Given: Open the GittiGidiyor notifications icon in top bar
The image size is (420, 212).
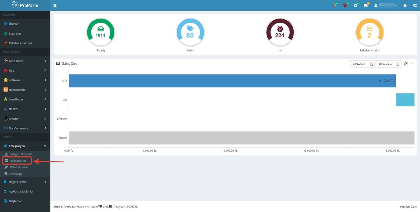Looking at the screenshot, I should click(335, 5).
